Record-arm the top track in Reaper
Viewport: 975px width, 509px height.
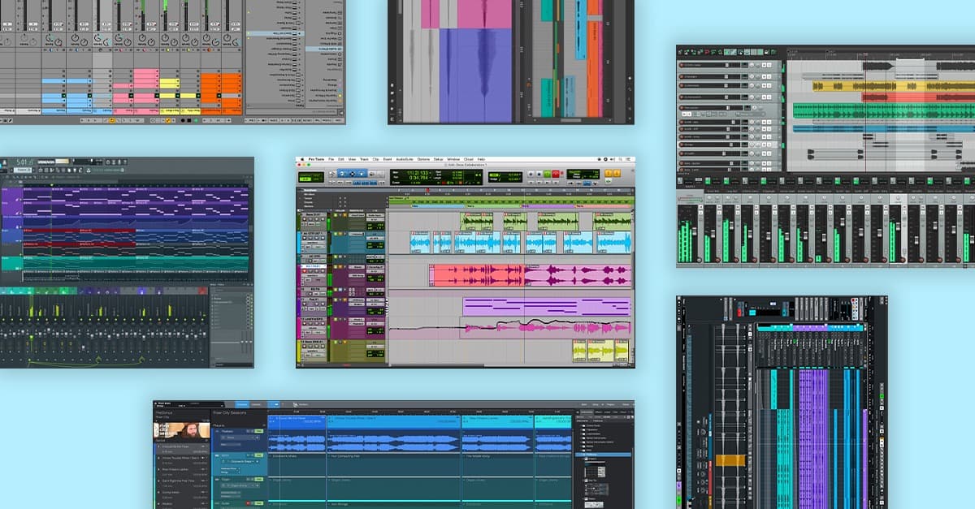point(681,65)
